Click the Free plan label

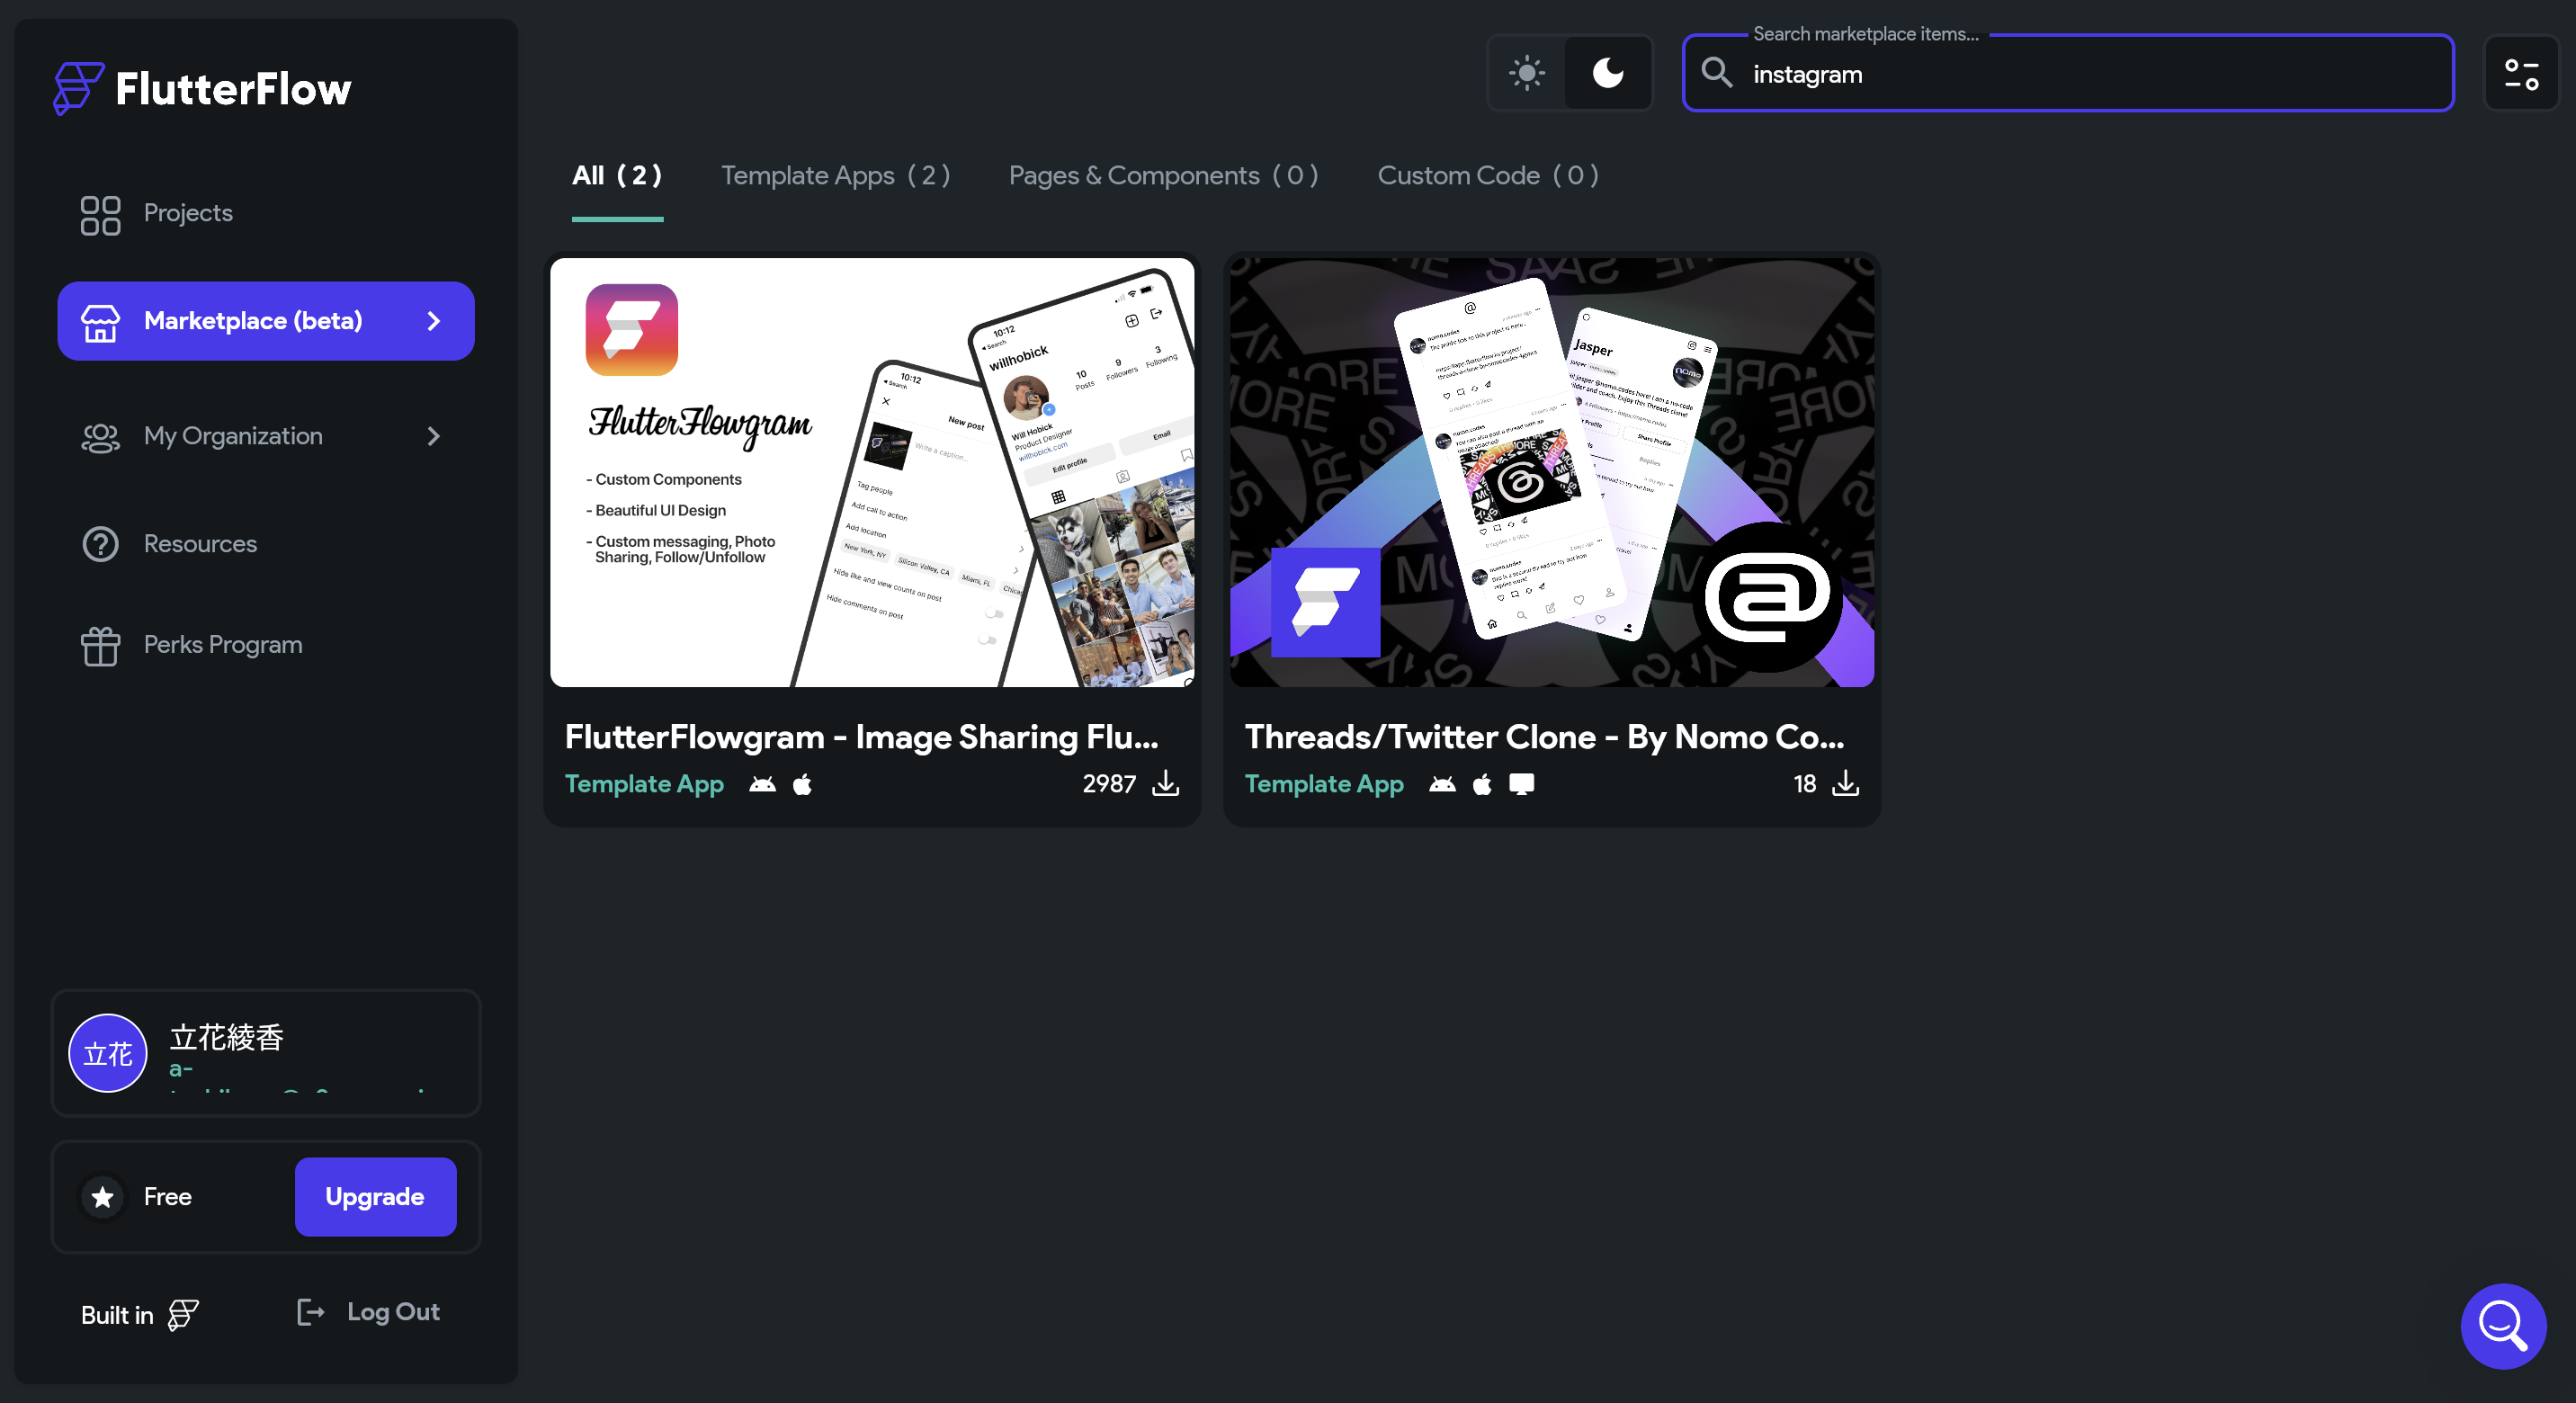[167, 1197]
